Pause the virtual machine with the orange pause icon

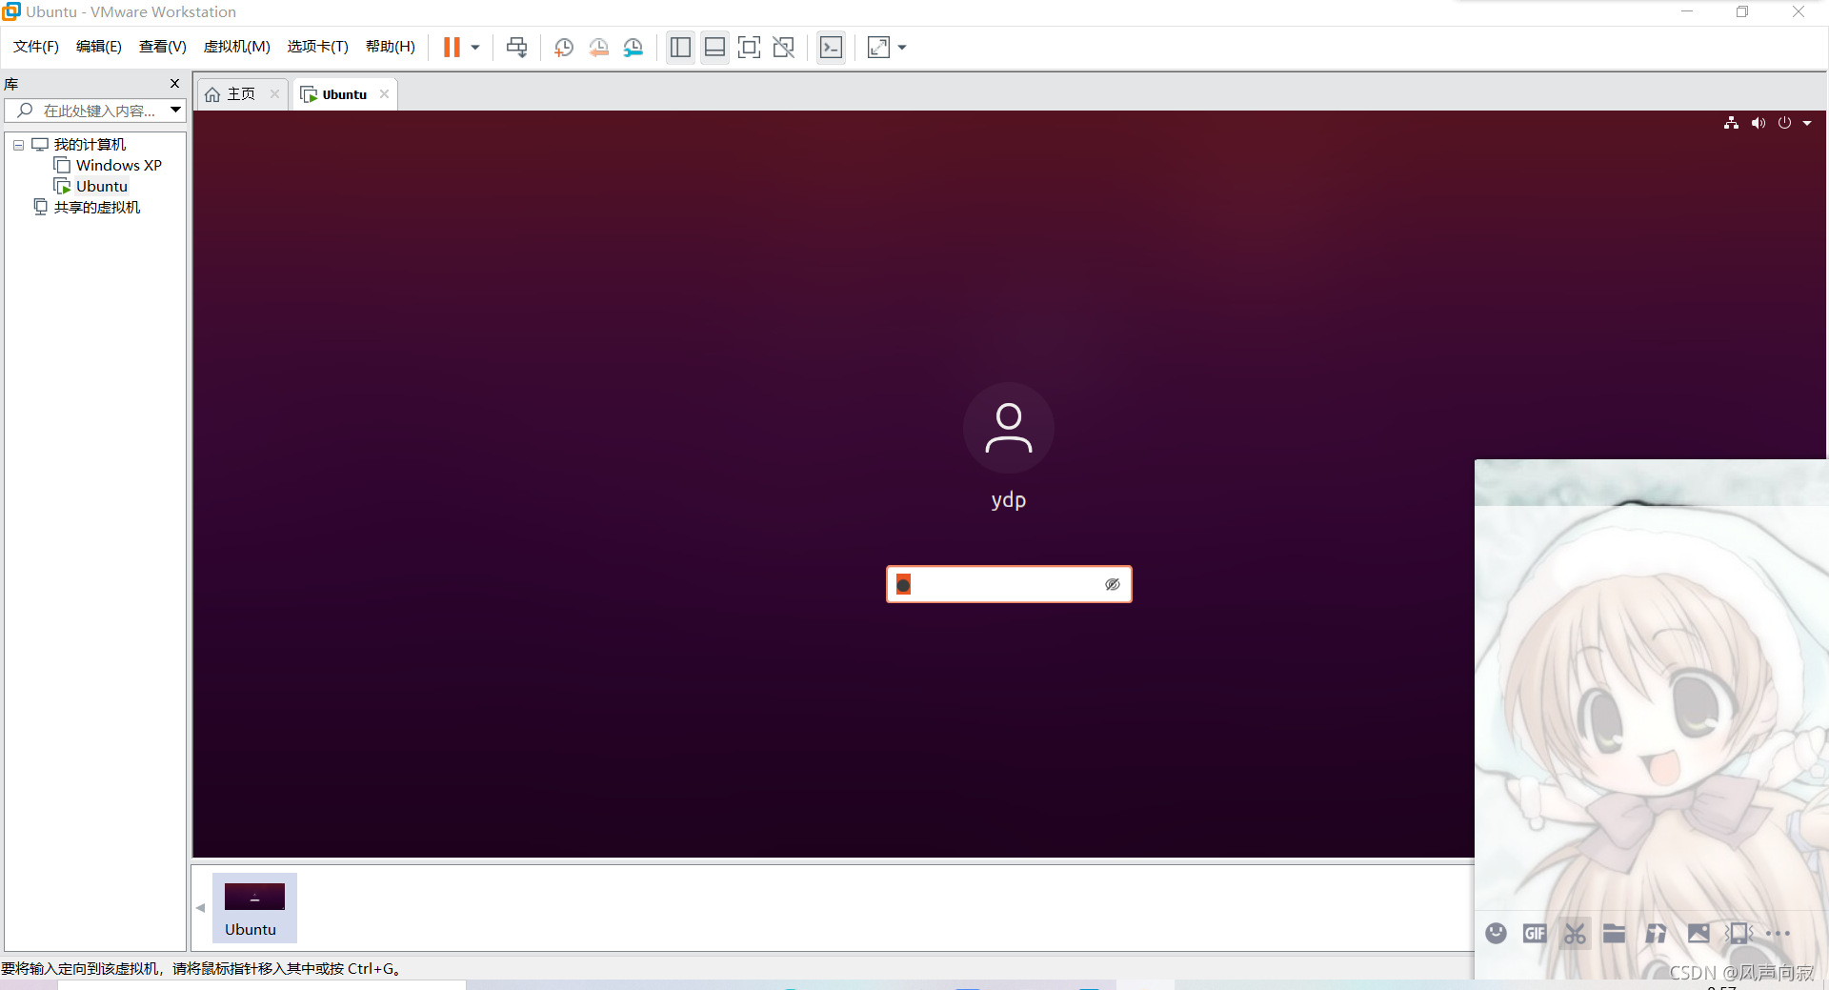tap(452, 47)
